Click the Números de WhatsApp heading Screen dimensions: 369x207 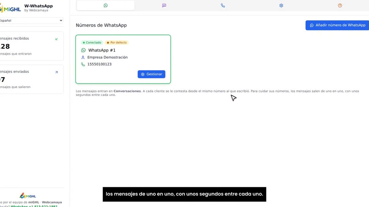(101, 25)
